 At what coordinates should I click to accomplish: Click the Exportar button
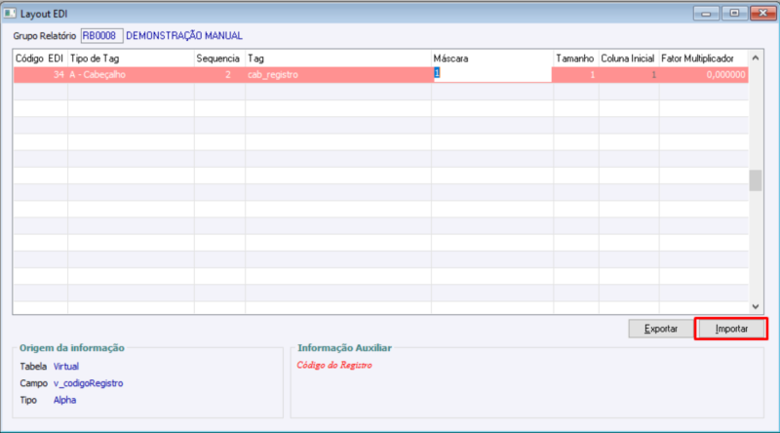pyautogui.click(x=661, y=329)
